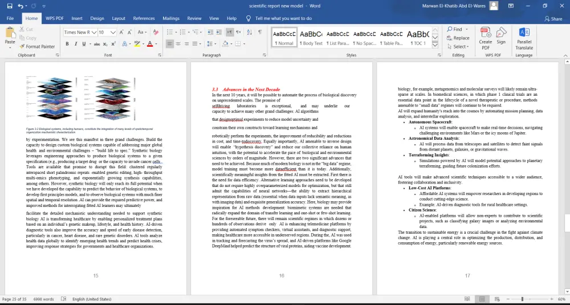This screenshot has width=570, height=305.
Task: Click the Paste clipboard icon
Action: click(x=10, y=32)
